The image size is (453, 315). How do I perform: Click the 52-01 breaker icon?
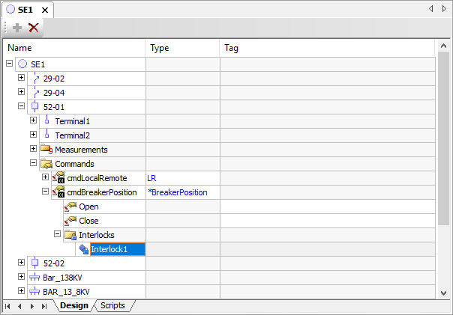click(x=34, y=107)
